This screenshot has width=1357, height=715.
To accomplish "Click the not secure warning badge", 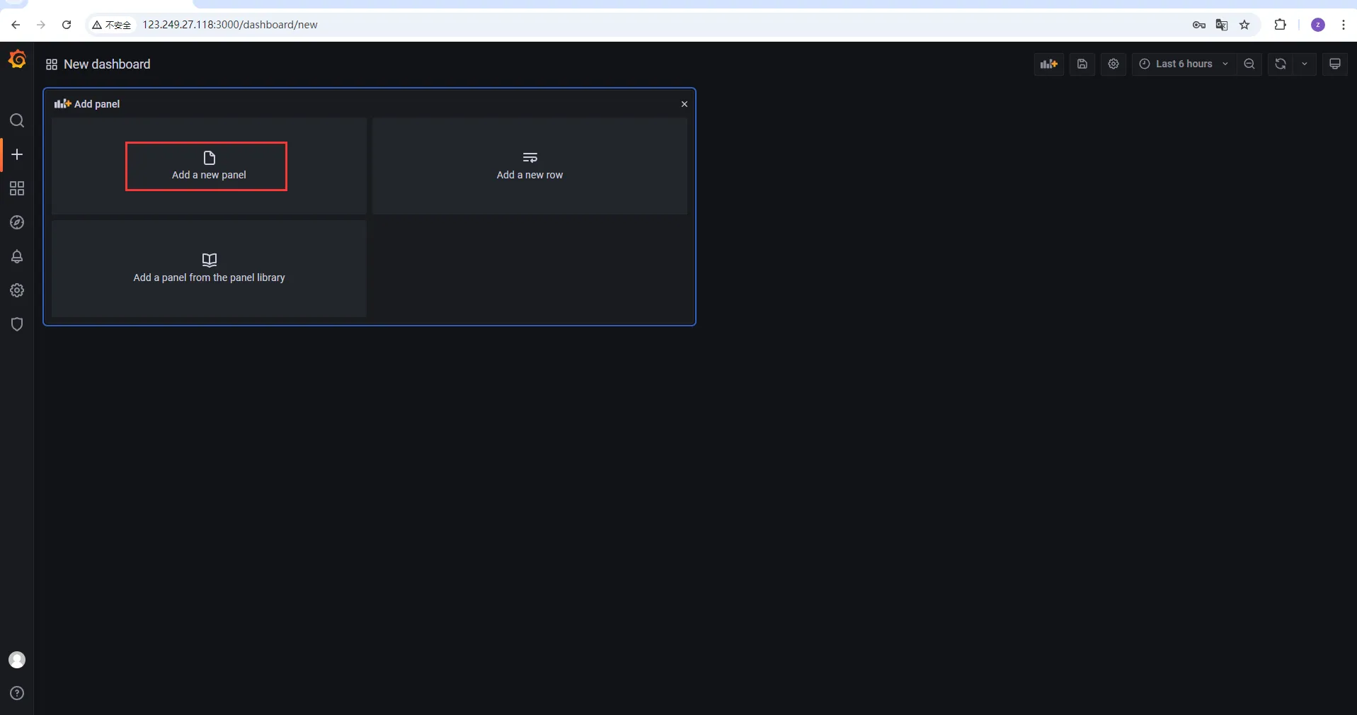I will 112,25.
